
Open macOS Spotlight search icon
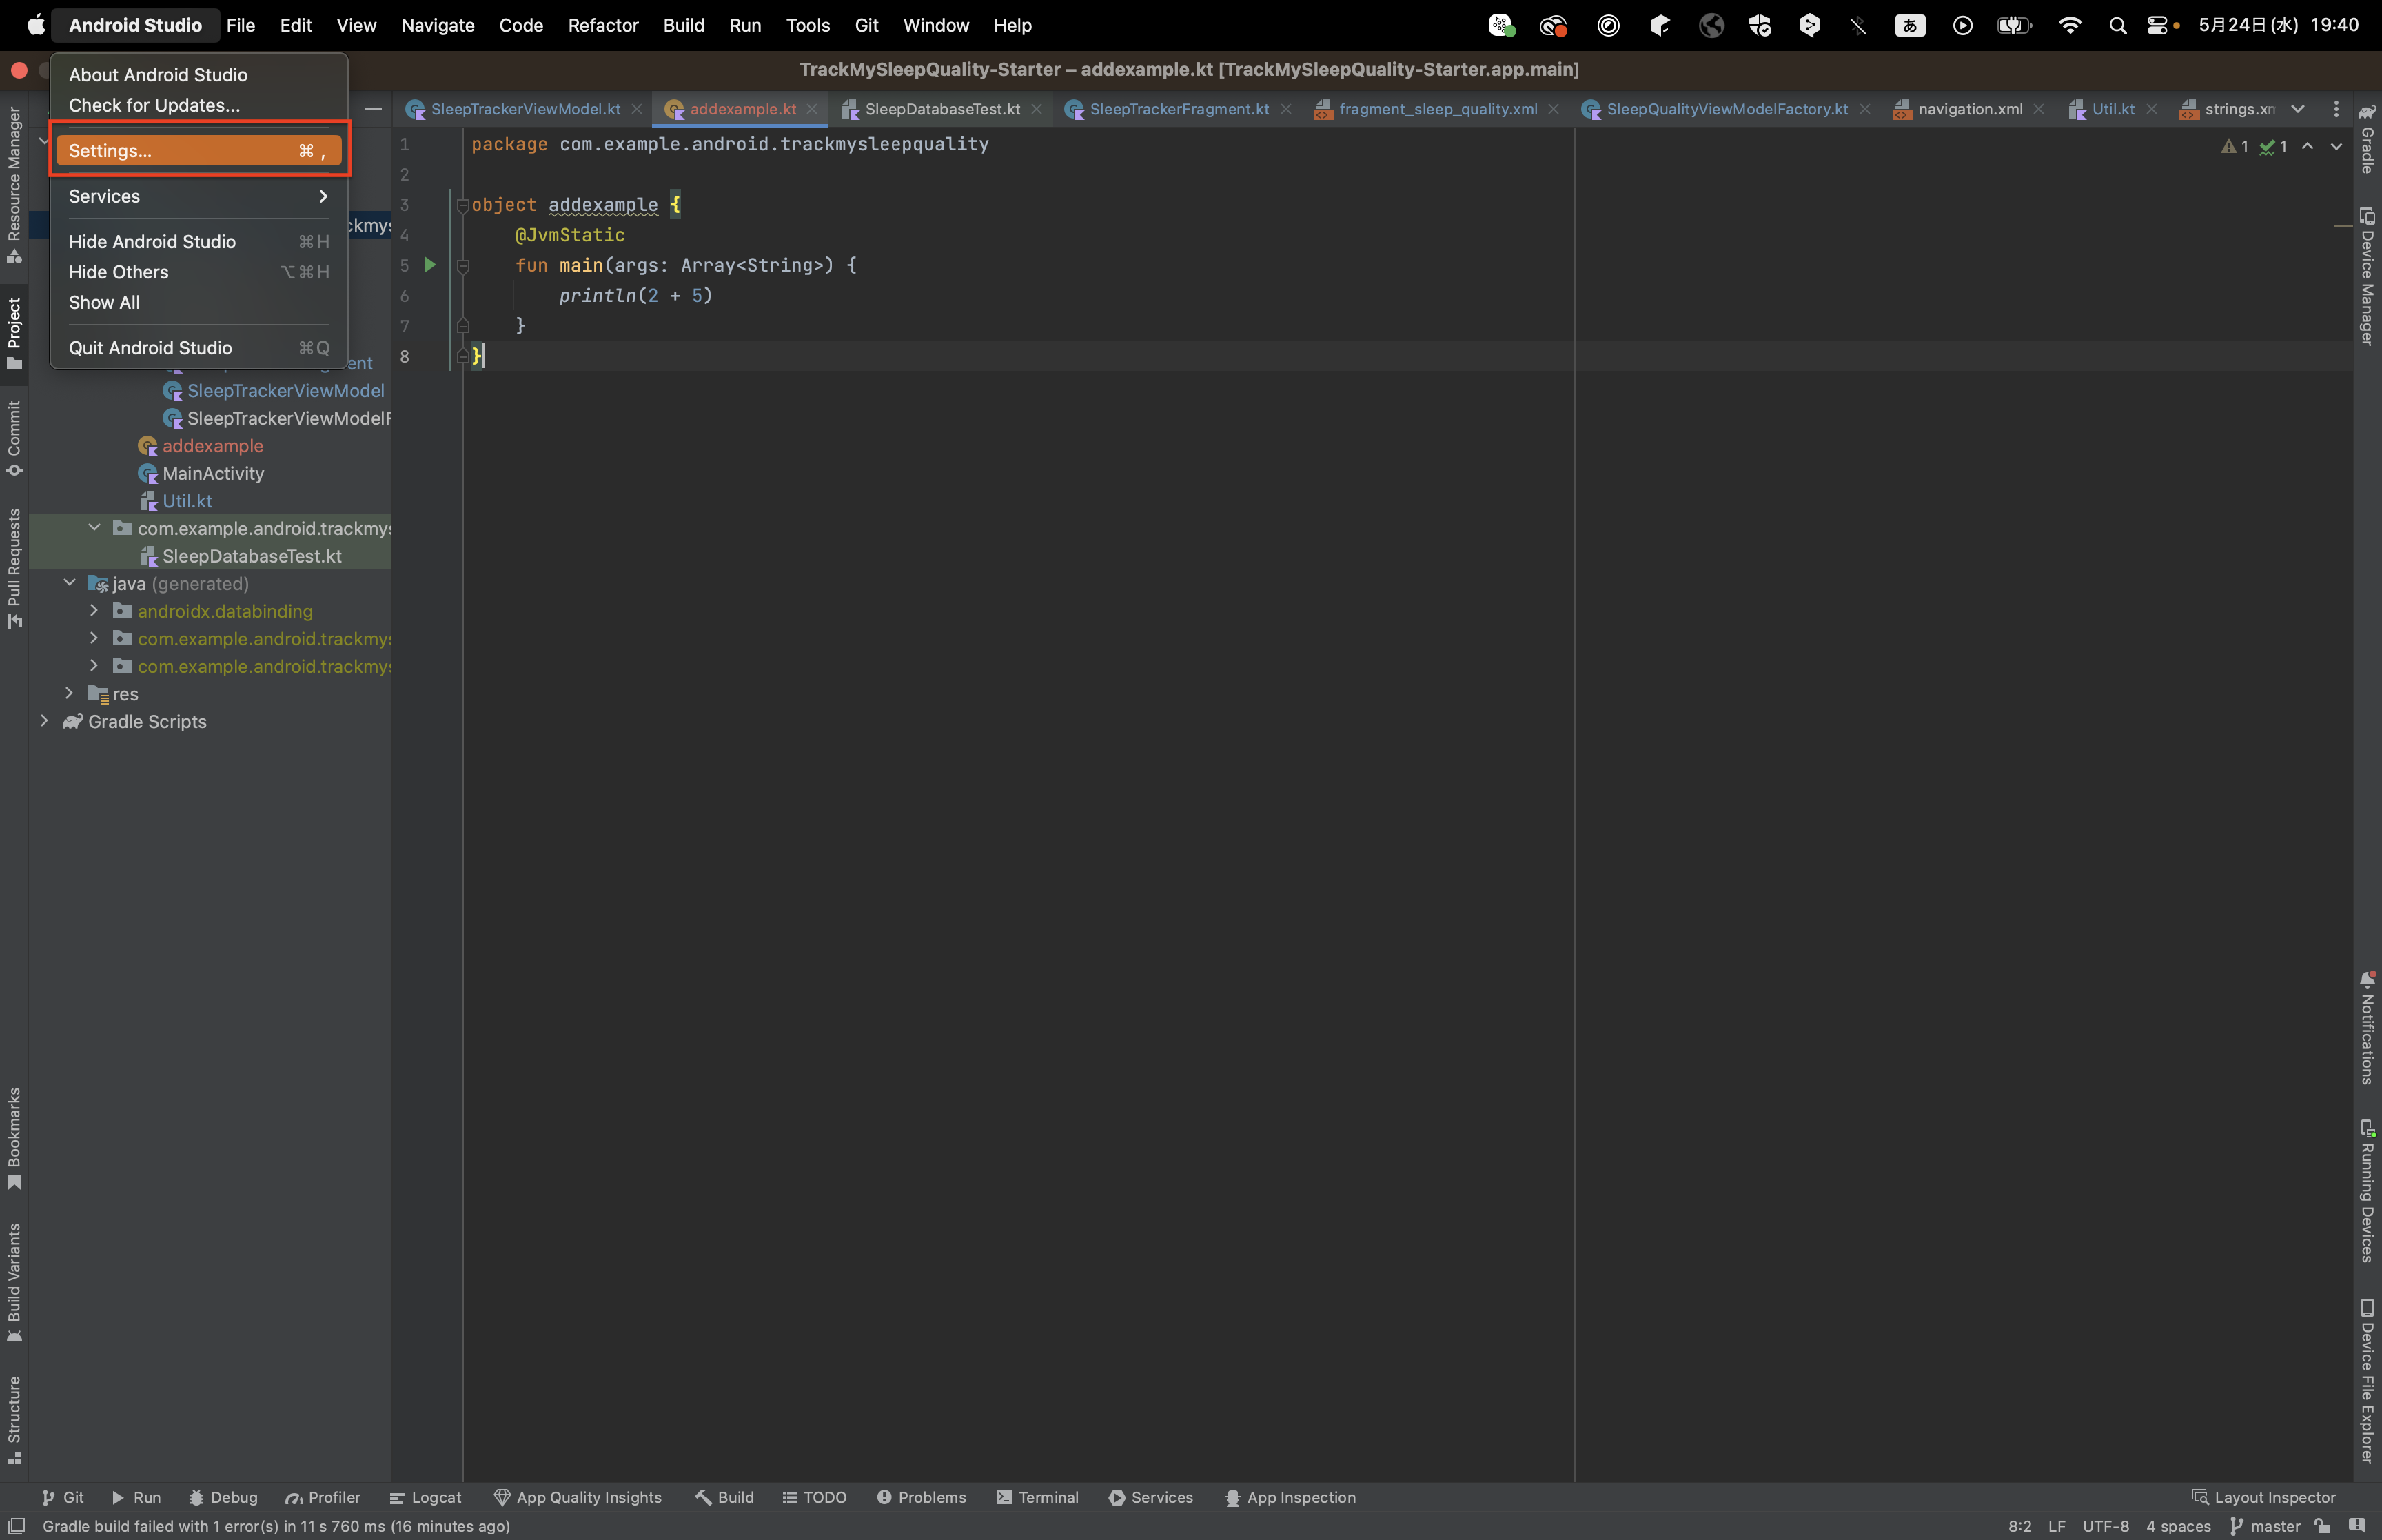(2117, 25)
